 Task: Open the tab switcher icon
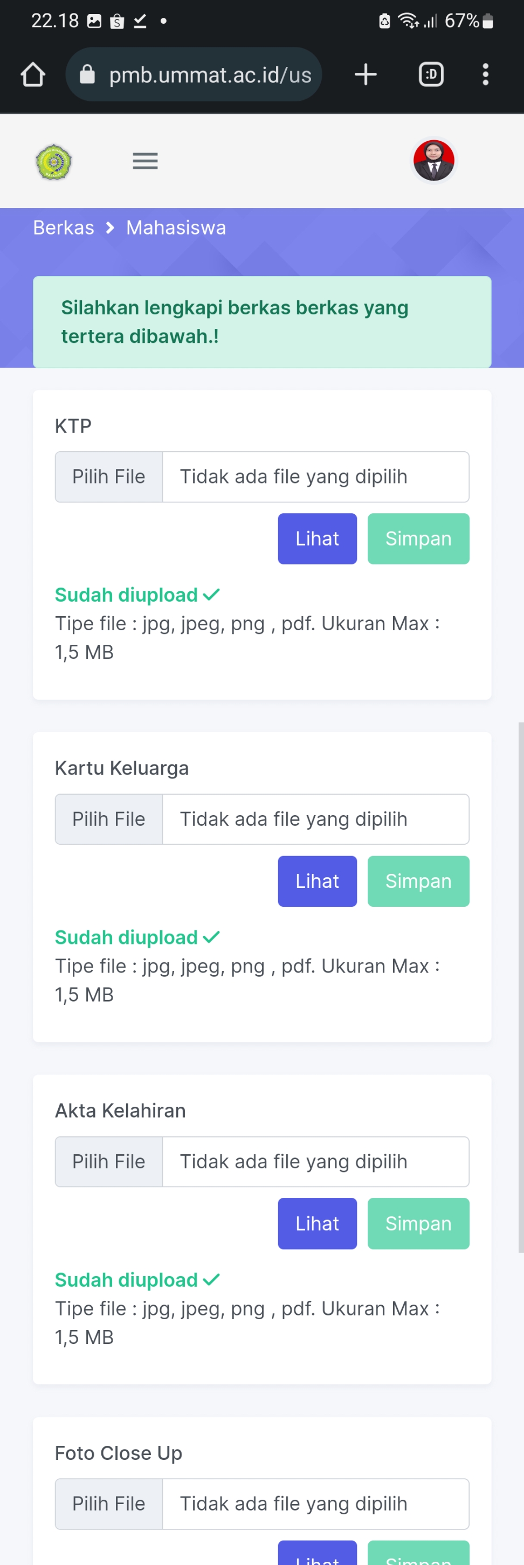(x=431, y=75)
